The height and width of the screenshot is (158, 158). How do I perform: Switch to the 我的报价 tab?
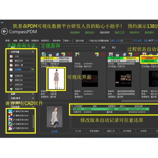[149, 33]
